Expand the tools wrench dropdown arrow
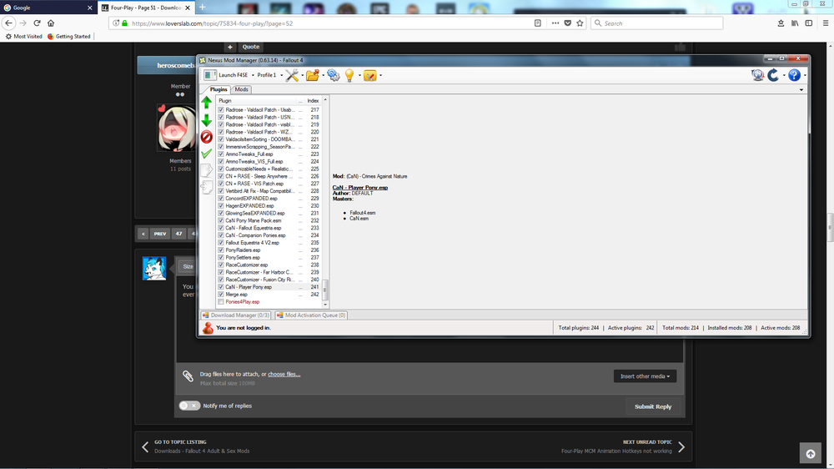This screenshot has height=469, width=834. pos(302,76)
